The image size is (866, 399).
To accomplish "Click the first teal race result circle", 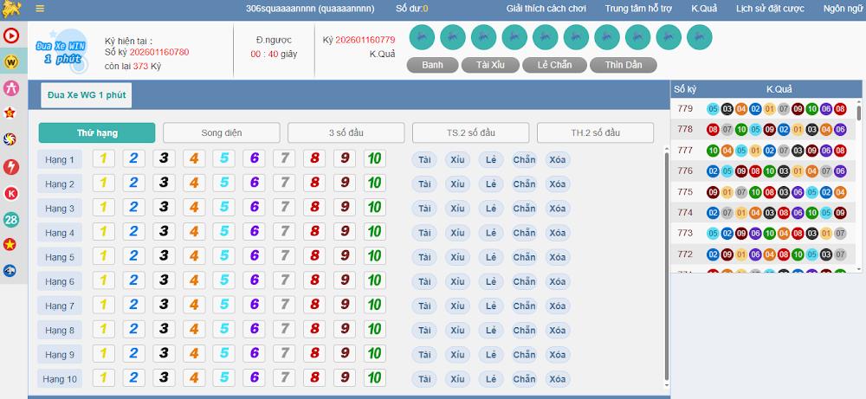I will (421, 37).
